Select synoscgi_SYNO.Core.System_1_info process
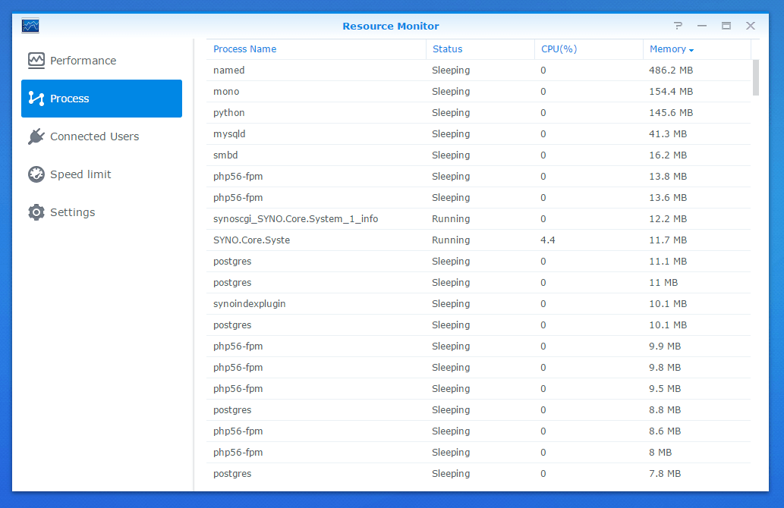 point(478,219)
